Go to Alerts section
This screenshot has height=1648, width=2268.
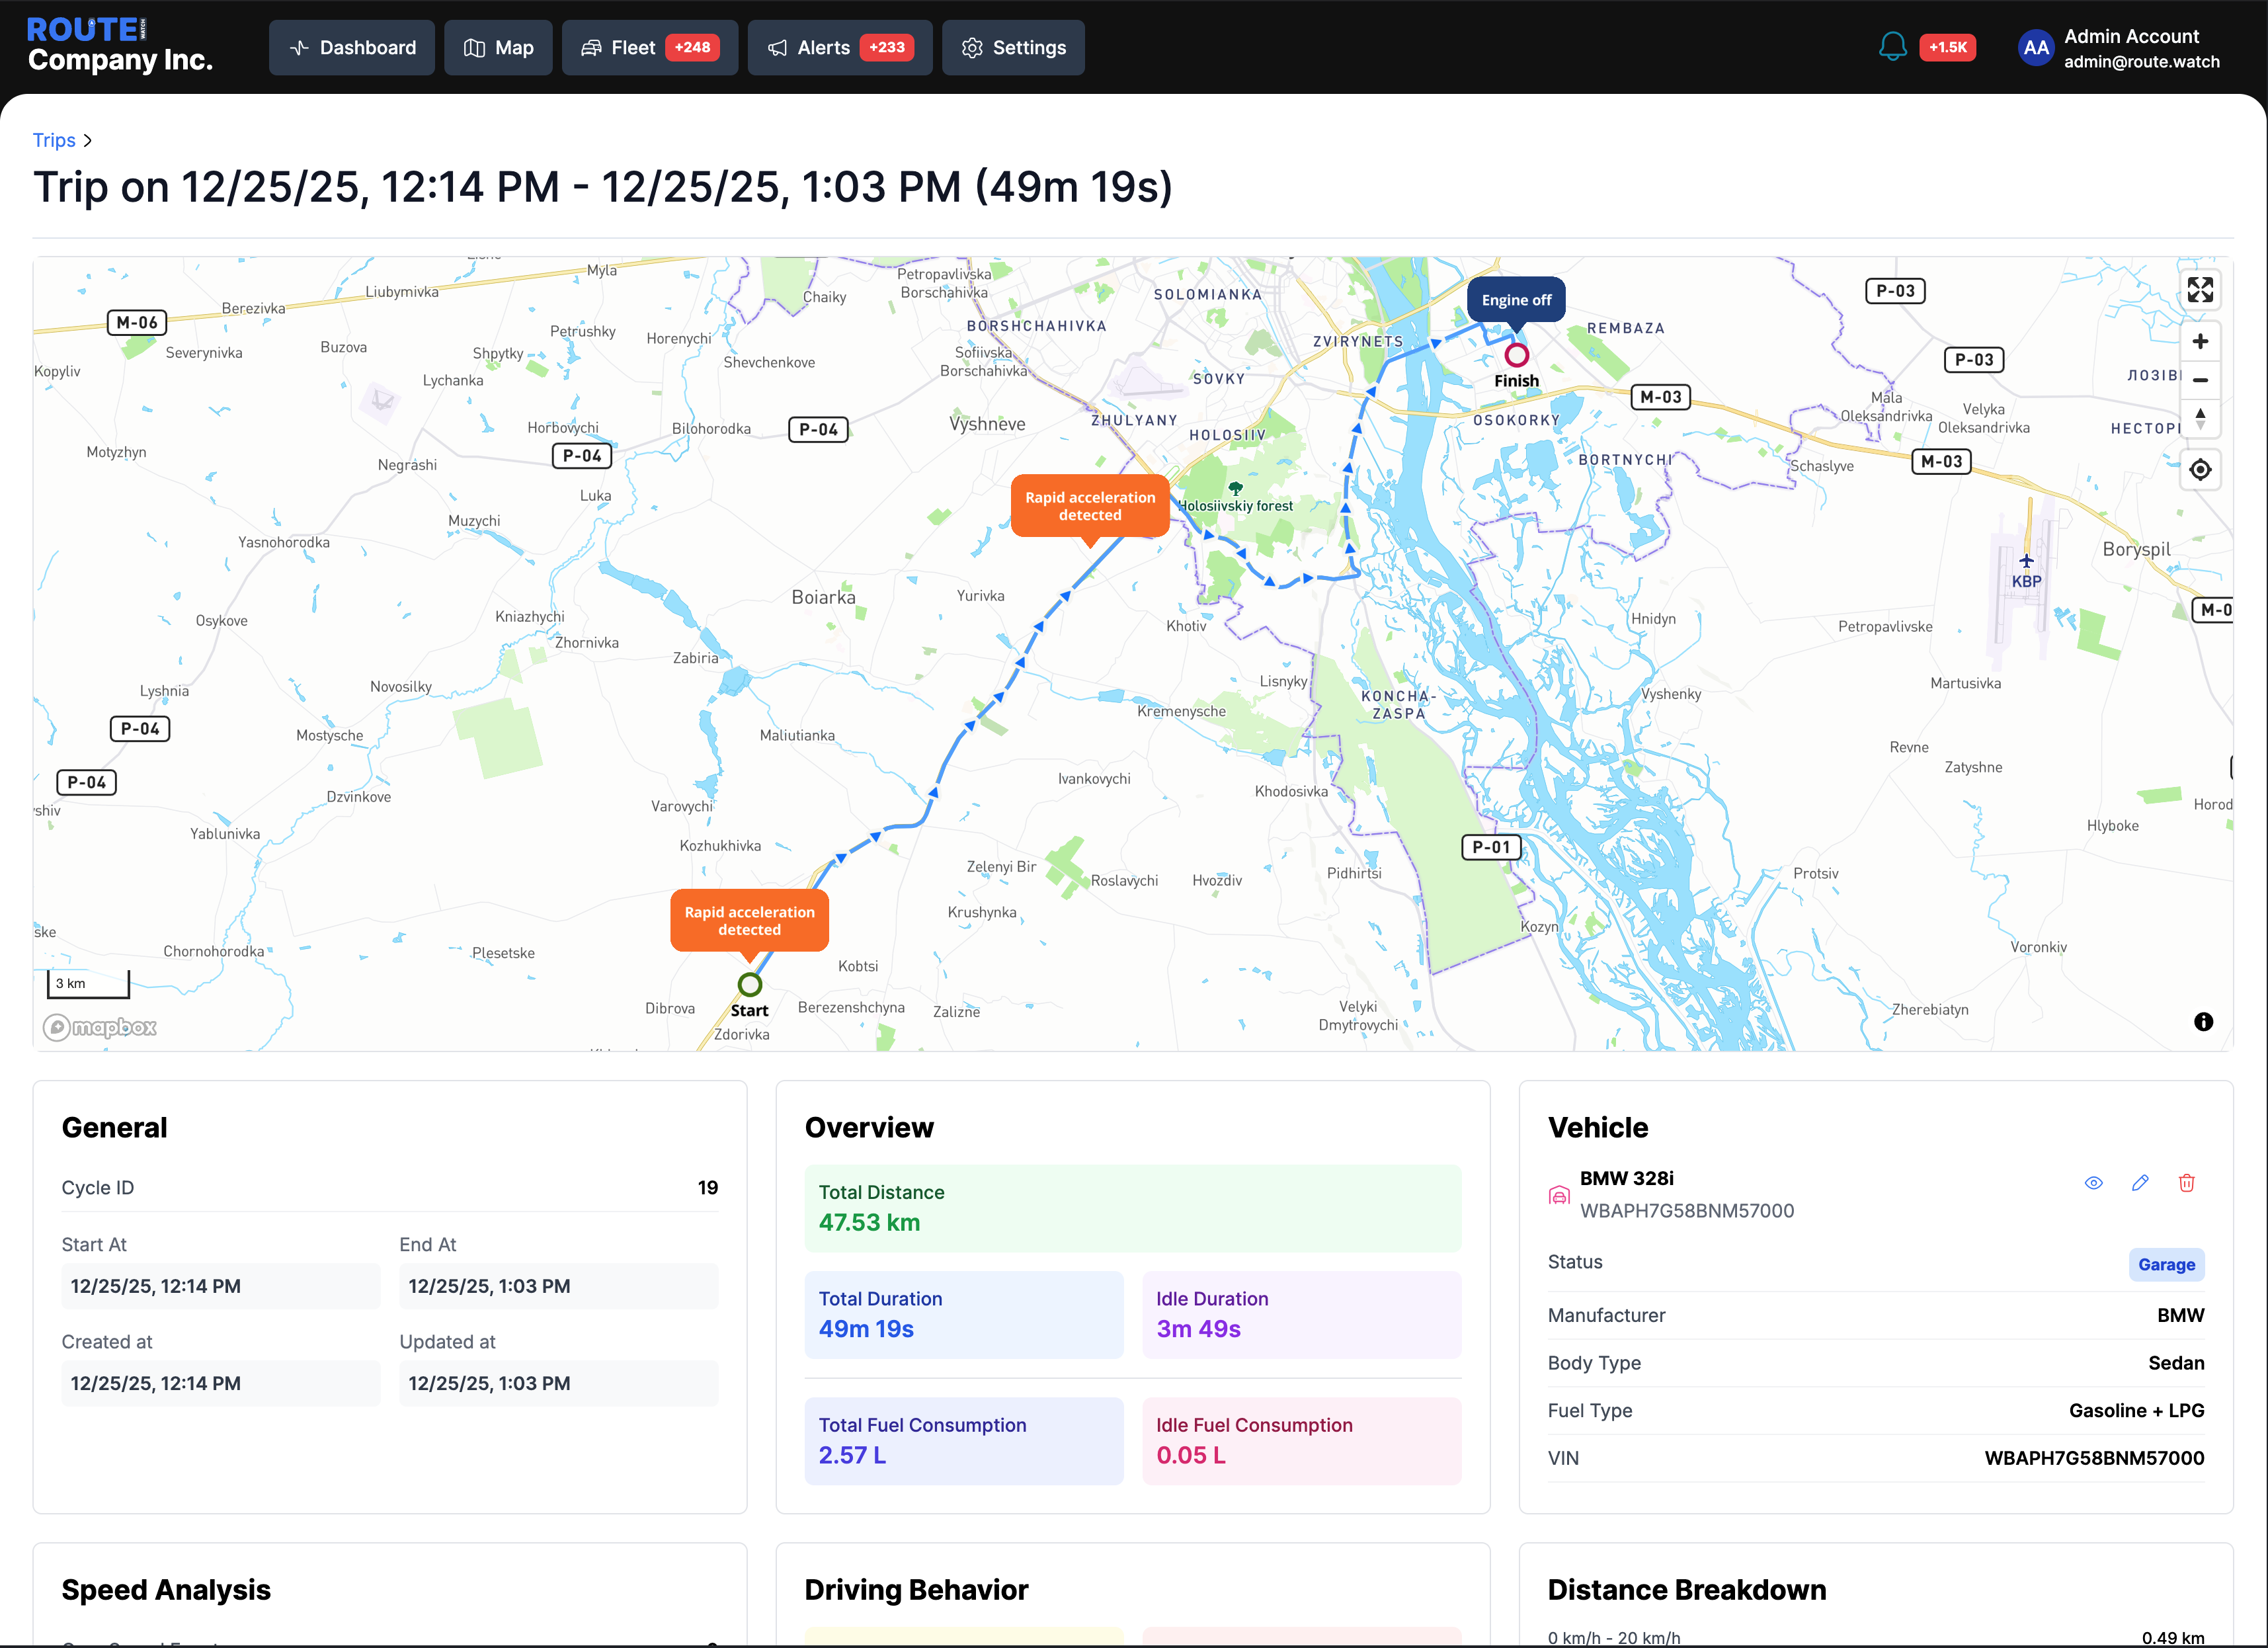(x=839, y=48)
